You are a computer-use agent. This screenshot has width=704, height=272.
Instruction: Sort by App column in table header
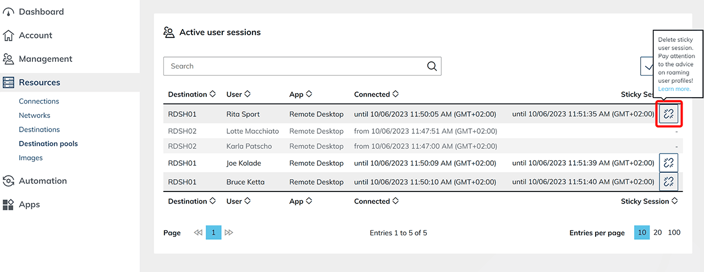tap(309, 94)
